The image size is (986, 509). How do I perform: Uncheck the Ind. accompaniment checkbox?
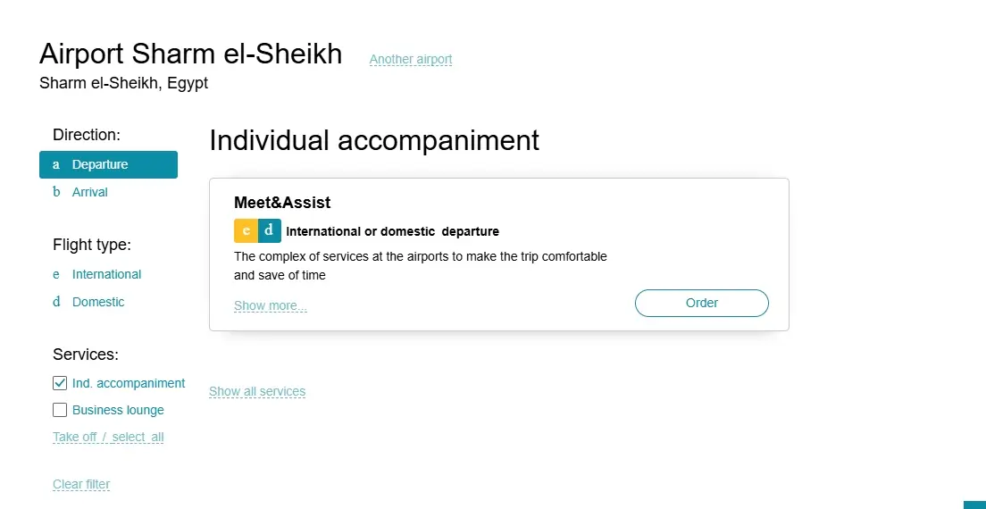point(60,383)
